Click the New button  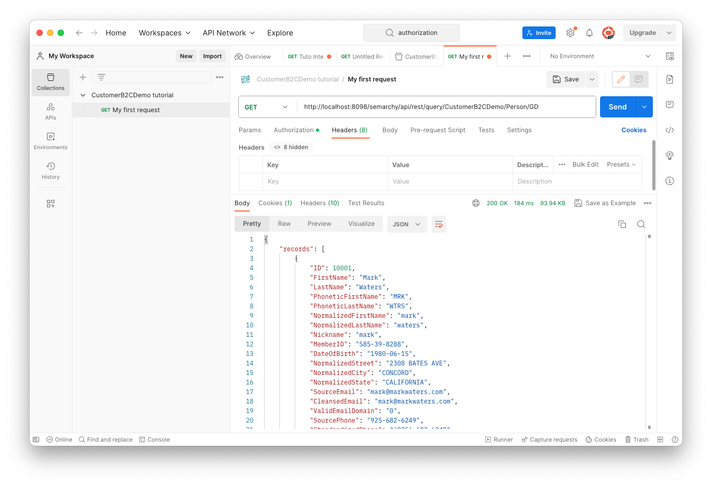click(x=186, y=56)
